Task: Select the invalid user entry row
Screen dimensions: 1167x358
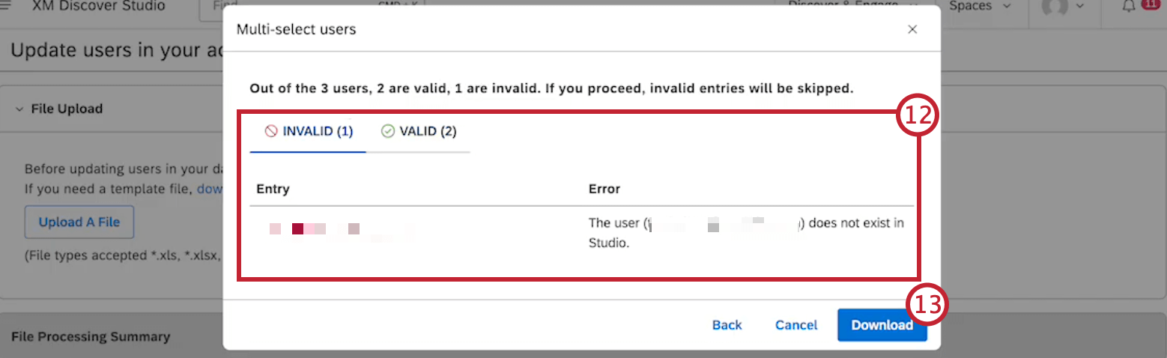Action: pos(581,233)
